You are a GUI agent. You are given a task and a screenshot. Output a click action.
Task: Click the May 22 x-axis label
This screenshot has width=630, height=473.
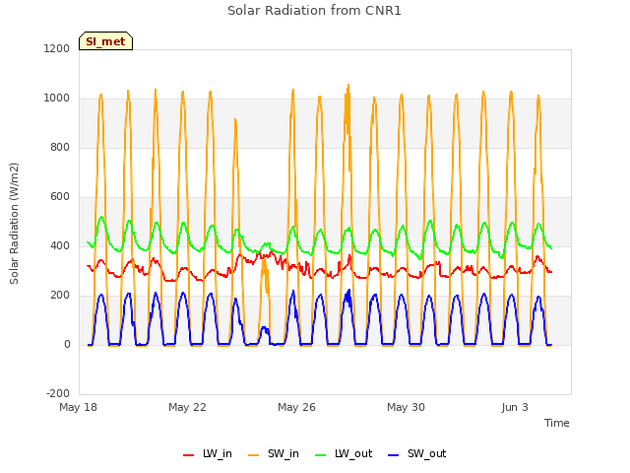coord(187,407)
